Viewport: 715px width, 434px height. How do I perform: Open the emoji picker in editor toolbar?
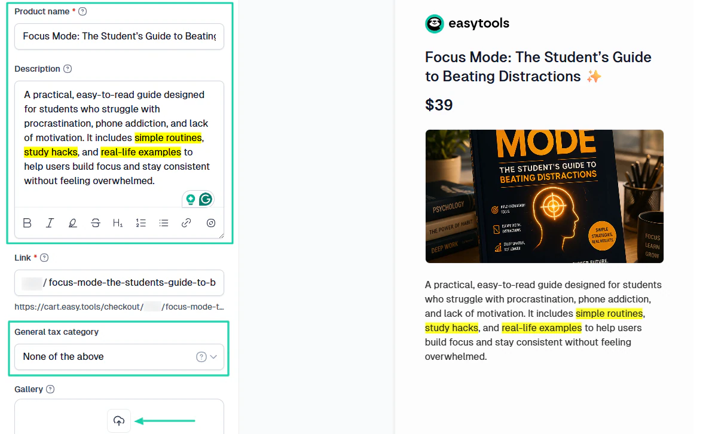click(x=210, y=223)
